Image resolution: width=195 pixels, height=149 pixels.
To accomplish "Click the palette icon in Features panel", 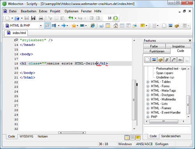I will [161, 60].
